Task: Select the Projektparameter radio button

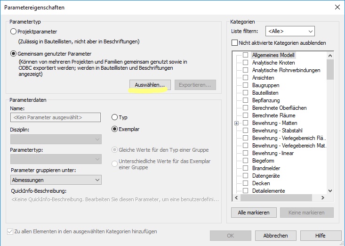Action: (x=13, y=32)
